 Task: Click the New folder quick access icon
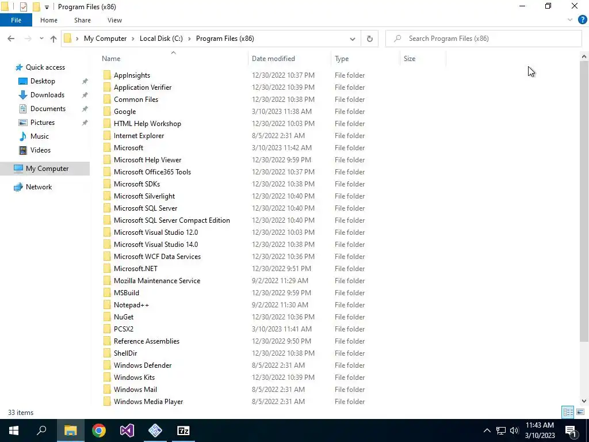[36, 7]
